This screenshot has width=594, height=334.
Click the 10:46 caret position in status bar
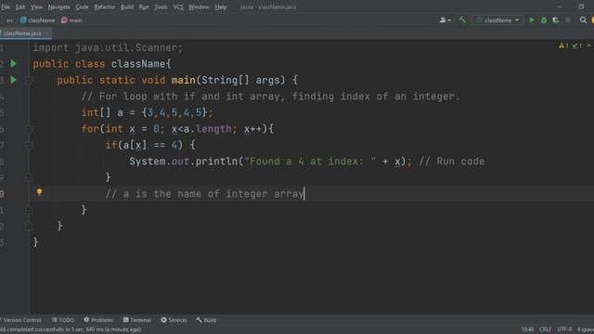coord(527,329)
